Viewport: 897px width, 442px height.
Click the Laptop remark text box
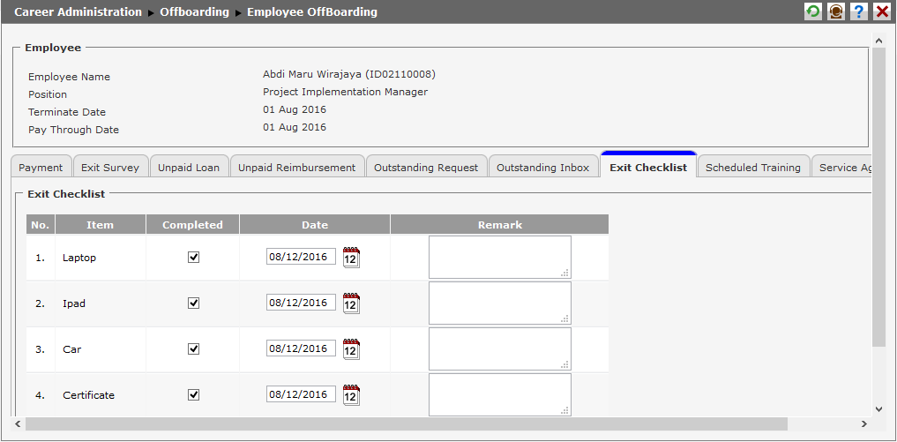click(x=500, y=257)
